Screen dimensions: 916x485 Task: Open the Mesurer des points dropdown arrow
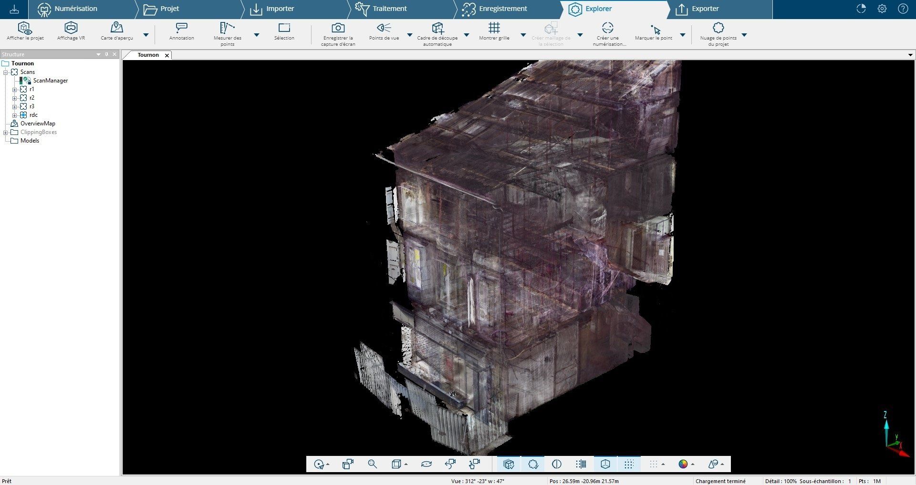256,35
